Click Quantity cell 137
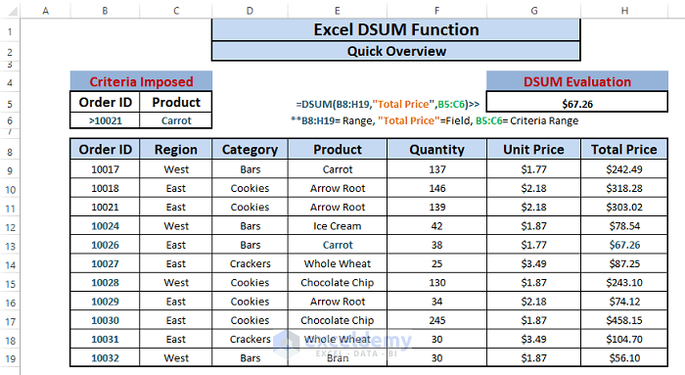The height and width of the screenshot is (375, 685). pyautogui.click(x=436, y=169)
